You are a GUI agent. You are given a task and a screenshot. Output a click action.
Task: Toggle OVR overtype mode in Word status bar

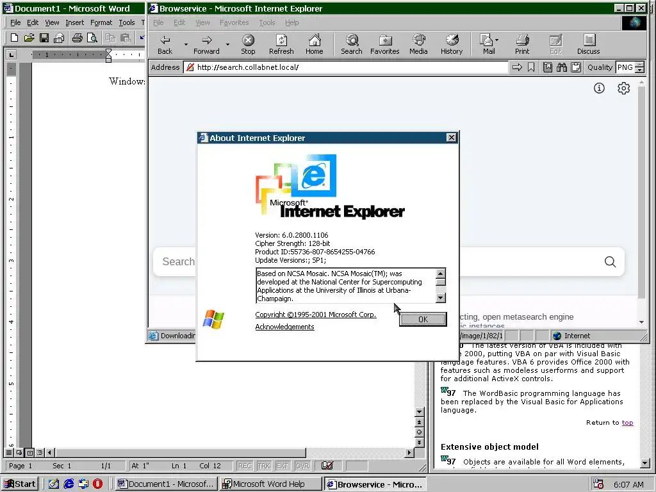coord(302,466)
